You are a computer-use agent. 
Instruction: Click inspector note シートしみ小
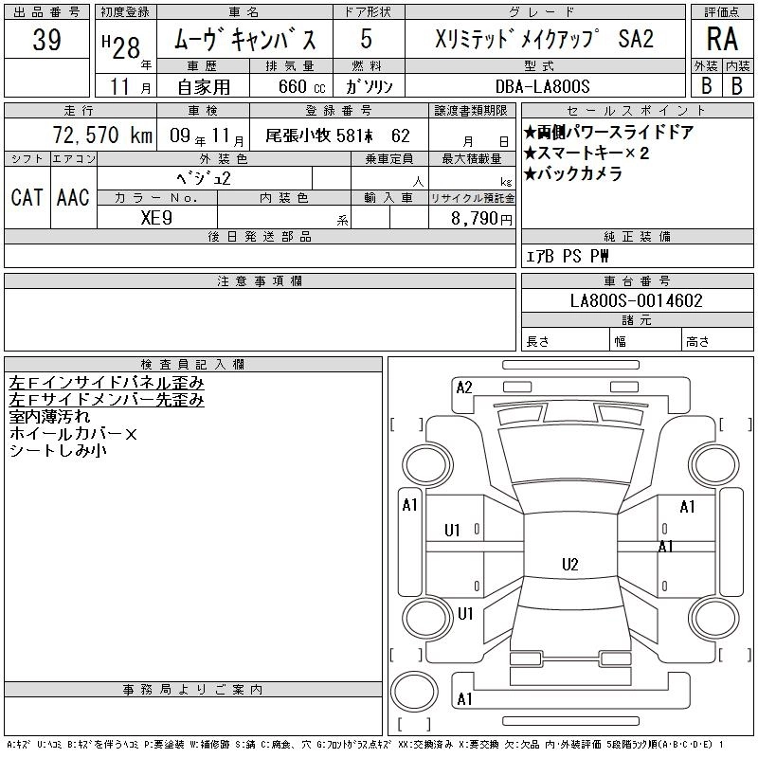point(58,451)
